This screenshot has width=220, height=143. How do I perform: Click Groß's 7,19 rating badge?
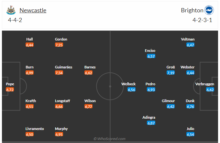[x=170, y=73]
